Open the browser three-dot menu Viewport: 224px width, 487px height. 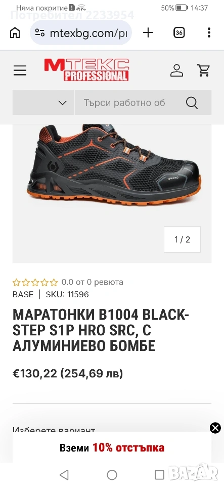tap(209, 32)
